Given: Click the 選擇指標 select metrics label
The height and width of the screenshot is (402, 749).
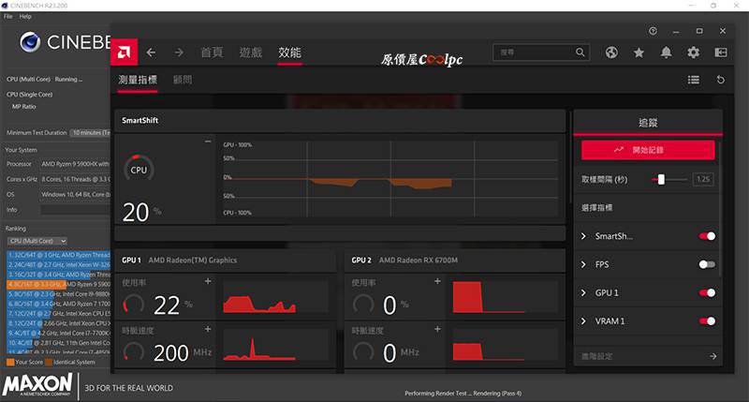Looking at the screenshot, I should point(597,208).
